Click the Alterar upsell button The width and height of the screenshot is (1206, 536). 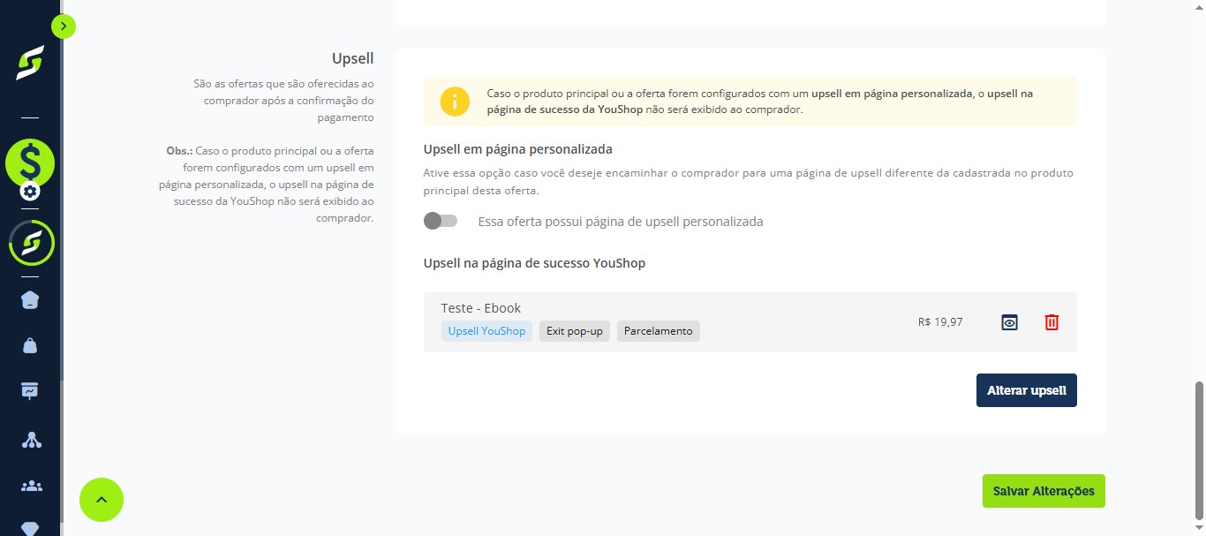pos(1027,390)
